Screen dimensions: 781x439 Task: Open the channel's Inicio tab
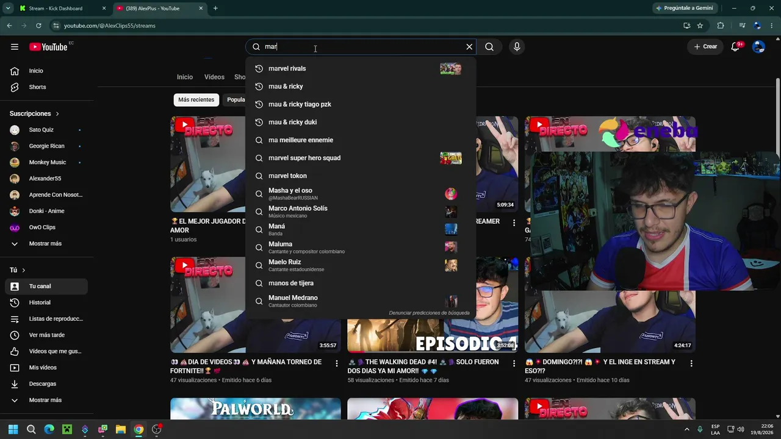(x=185, y=77)
